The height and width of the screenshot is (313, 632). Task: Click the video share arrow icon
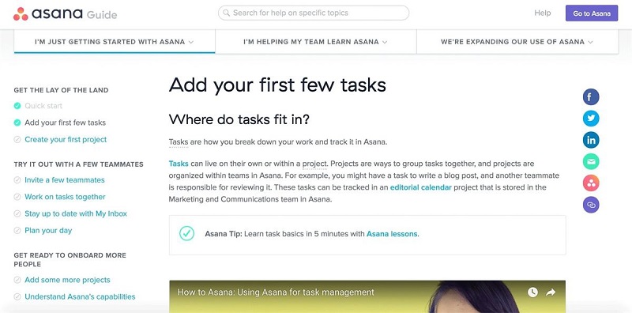(551, 292)
